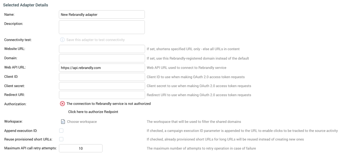This screenshot has height=157, width=347.
Task: Click the connectivity test info icon
Action: click(x=62, y=40)
